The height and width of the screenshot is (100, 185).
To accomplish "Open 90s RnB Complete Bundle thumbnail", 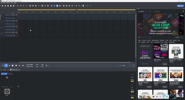I will [145, 74].
